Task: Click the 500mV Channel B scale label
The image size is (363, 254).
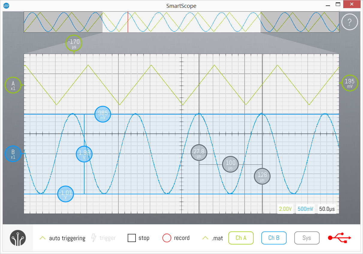Action: click(x=305, y=209)
